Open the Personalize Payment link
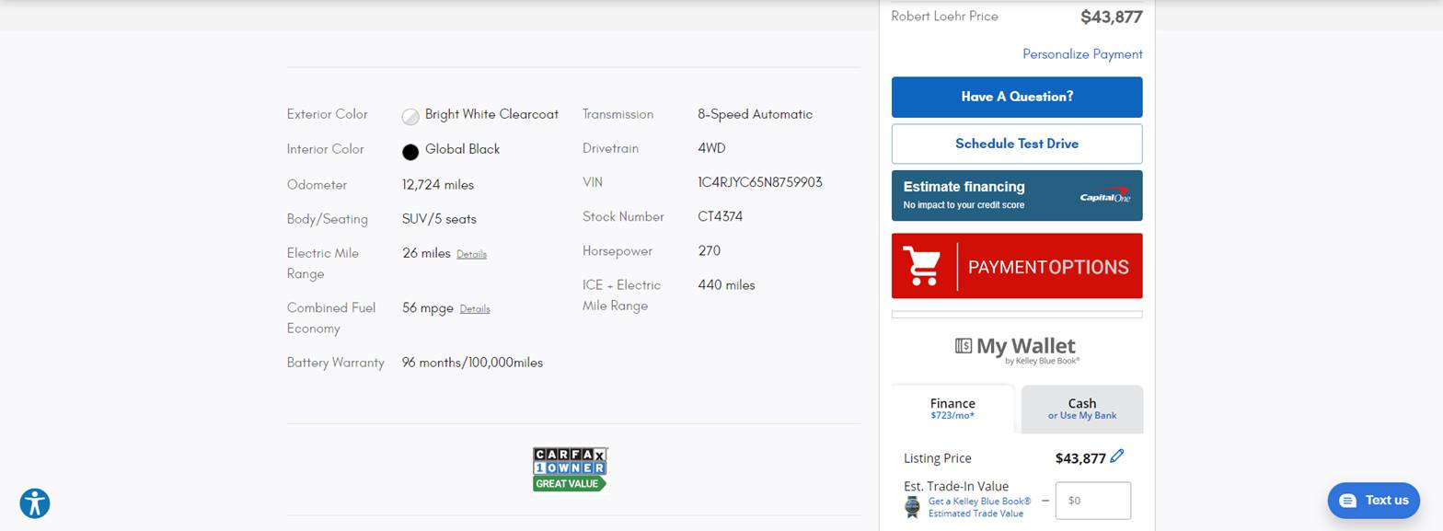The height and width of the screenshot is (531, 1443). pos(1082,54)
